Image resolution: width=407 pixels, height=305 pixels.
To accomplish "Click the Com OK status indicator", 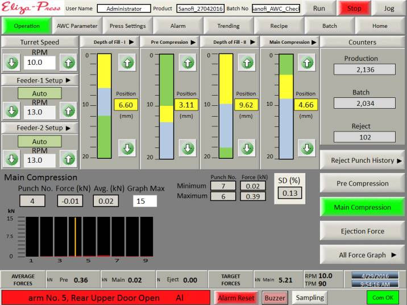I will [x=383, y=298].
